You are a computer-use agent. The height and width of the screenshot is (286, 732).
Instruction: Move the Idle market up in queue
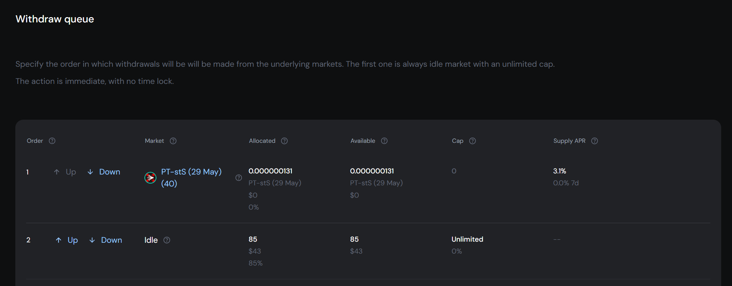pos(67,240)
